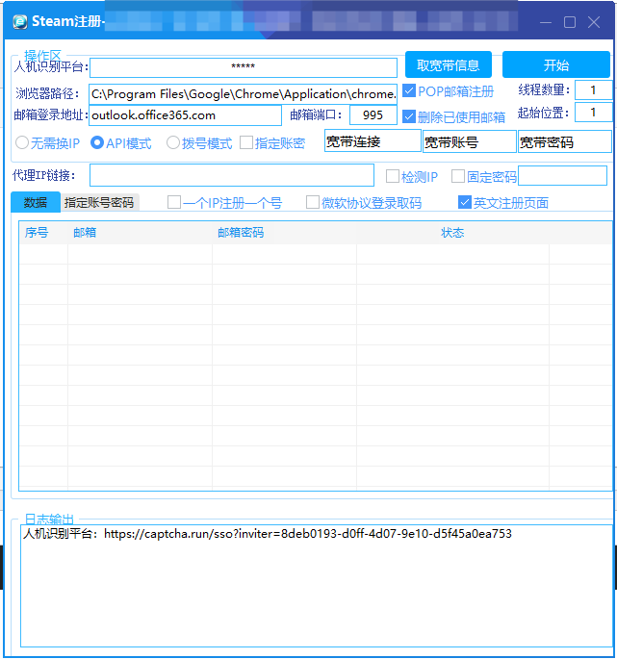Click the 取宽带信息 button
Screen dimensions: 617x659
coord(448,65)
